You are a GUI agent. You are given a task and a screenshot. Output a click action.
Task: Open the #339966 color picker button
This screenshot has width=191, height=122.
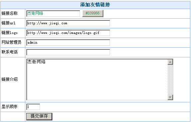click(93, 13)
